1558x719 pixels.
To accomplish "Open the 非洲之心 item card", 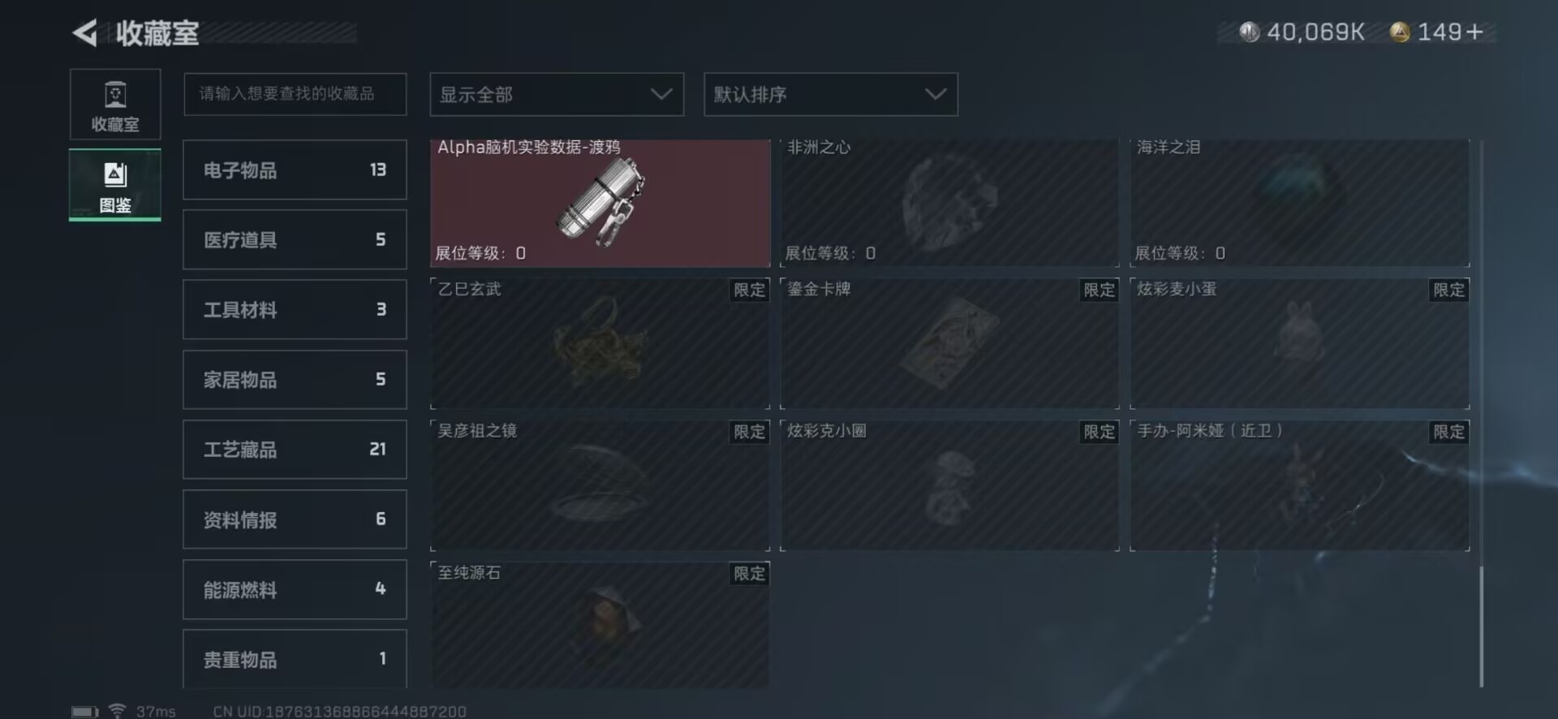I will (x=949, y=203).
